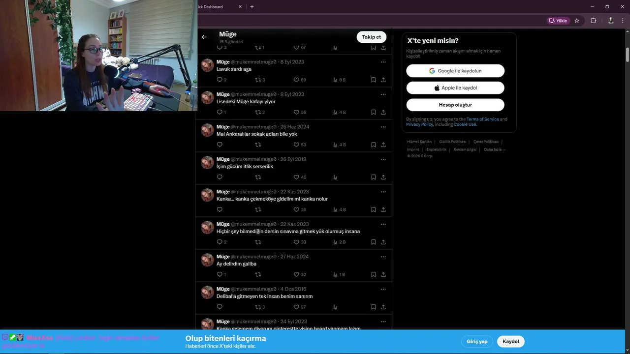Viewport: 630px width, 354px height.
Task: Reply to the 'Lavuk sardı aga' post
Action: pyautogui.click(x=220, y=80)
